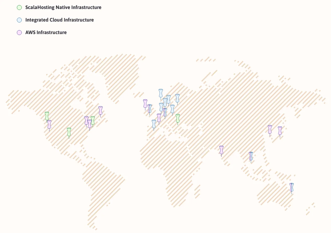Click the green pin on the US East Coast
This screenshot has width=331, height=233.
[93, 121]
